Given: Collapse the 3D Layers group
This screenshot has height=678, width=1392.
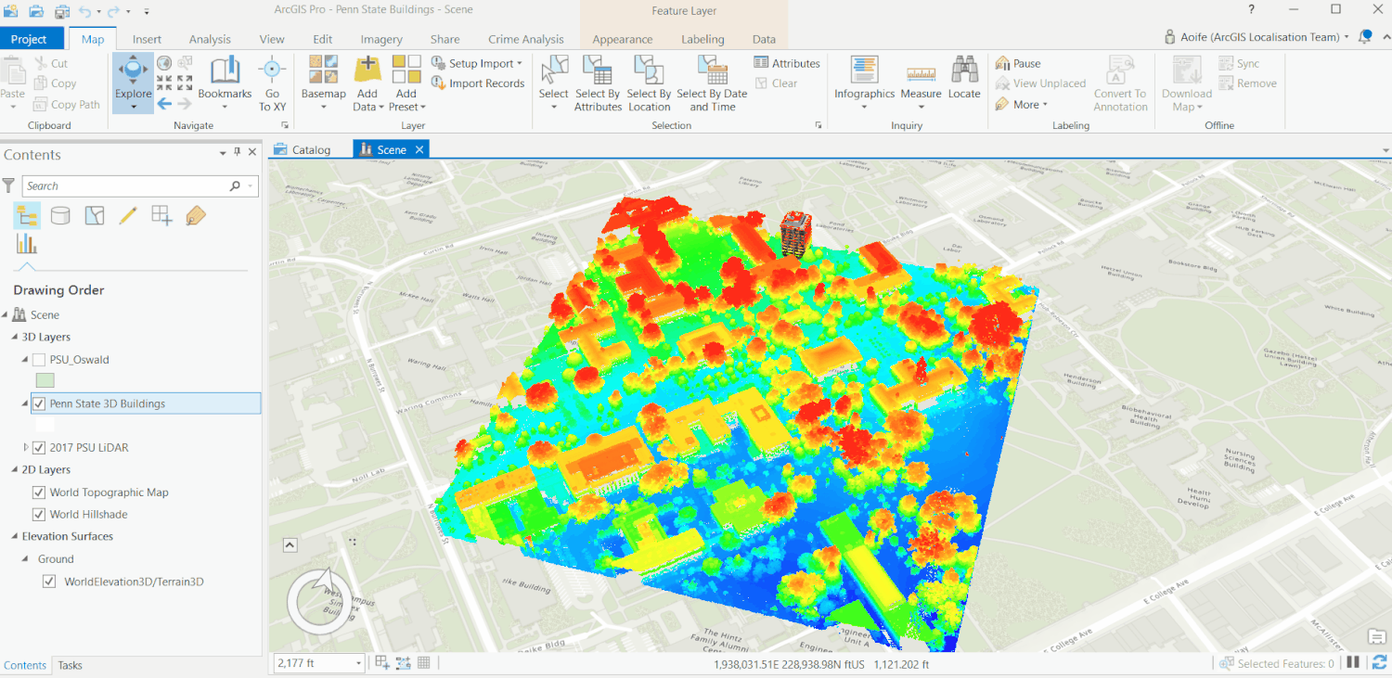Looking at the screenshot, I should (14, 338).
